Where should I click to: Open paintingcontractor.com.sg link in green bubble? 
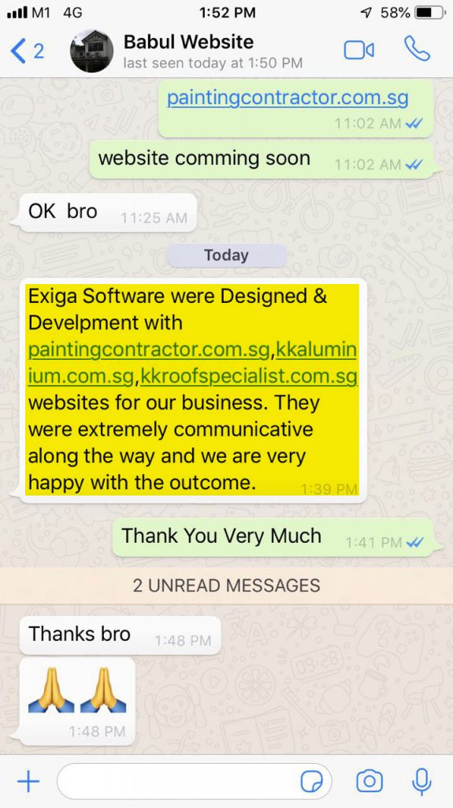[x=288, y=97]
